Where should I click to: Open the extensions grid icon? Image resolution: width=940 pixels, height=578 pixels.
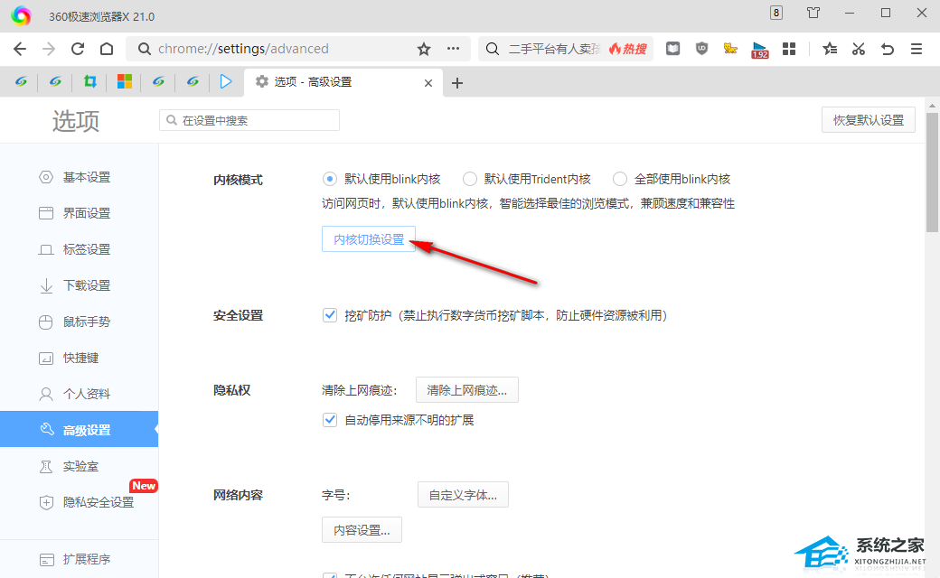click(788, 49)
